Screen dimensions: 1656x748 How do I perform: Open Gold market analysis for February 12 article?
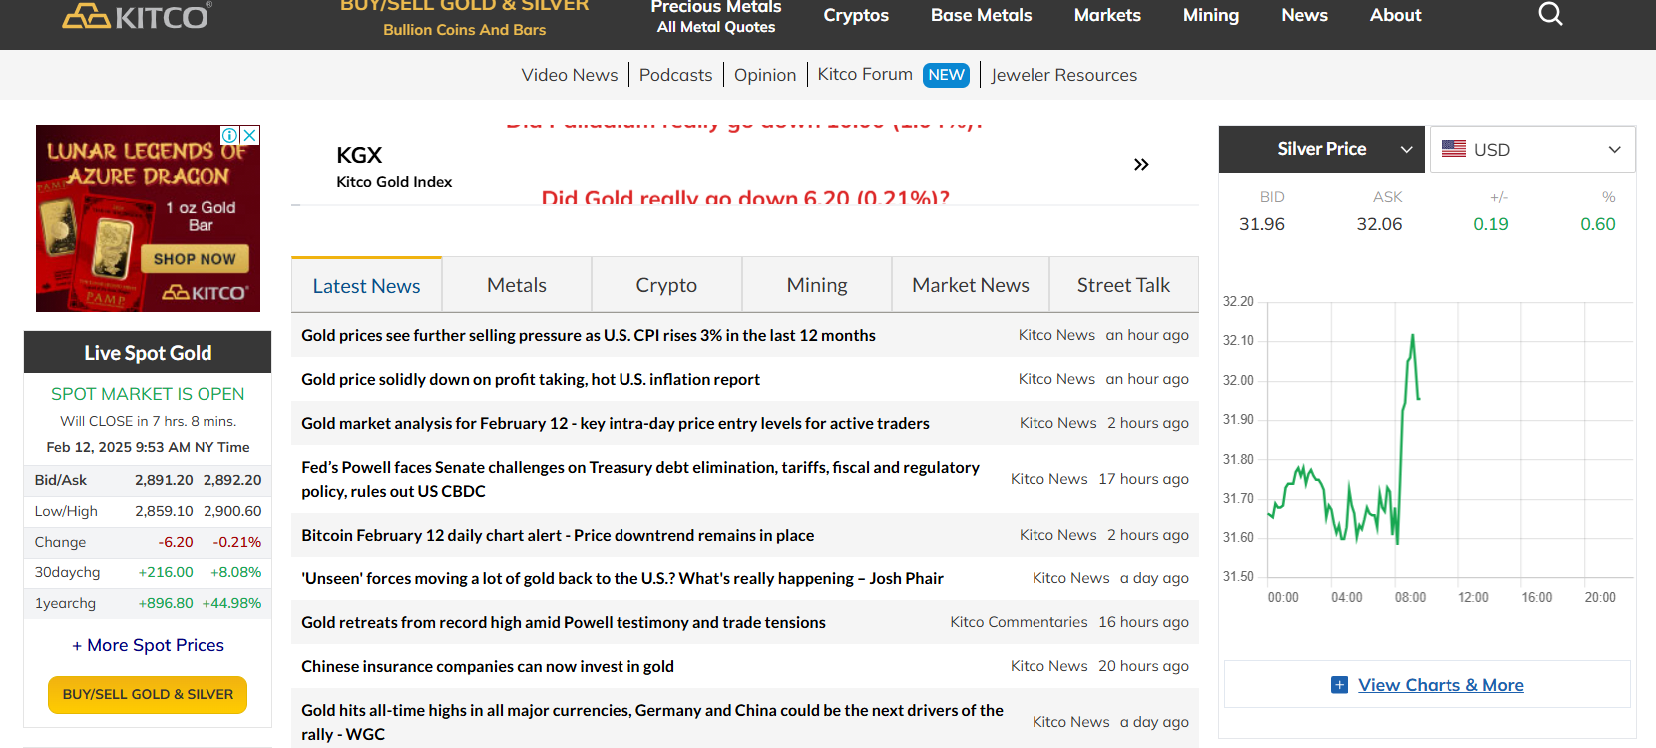coord(616,423)
